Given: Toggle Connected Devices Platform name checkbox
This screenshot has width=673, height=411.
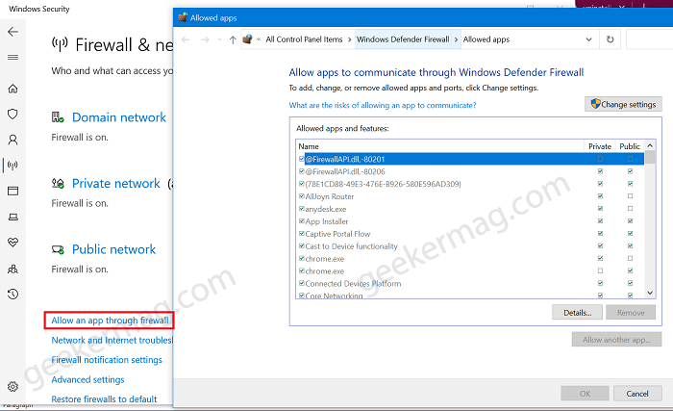Looking at the screenshot, I should coord(302,283).
